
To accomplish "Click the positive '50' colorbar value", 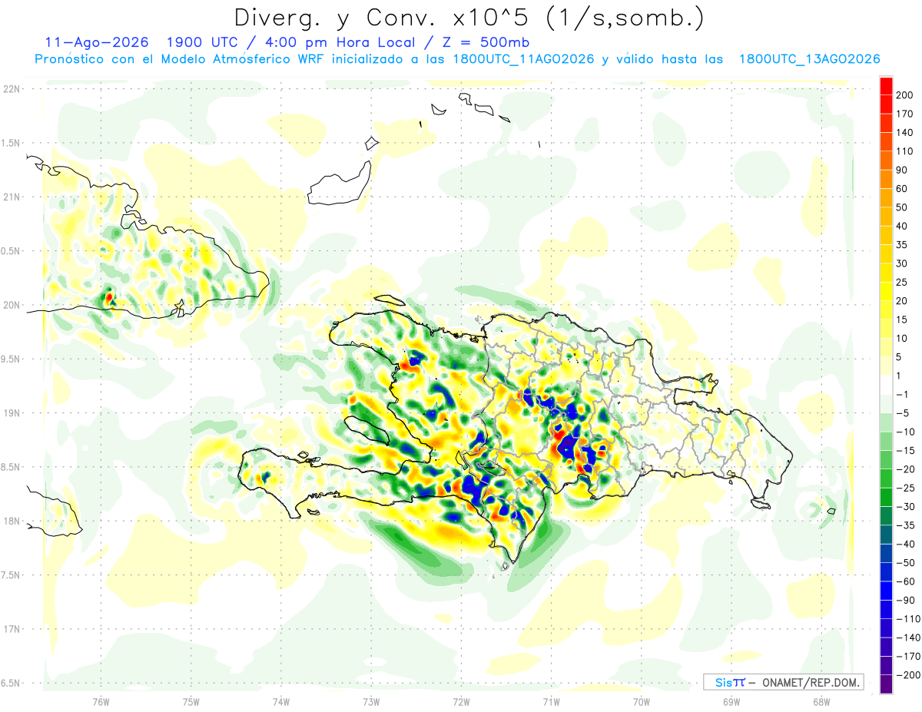I will pyautogui.click(x=902, y=207).
